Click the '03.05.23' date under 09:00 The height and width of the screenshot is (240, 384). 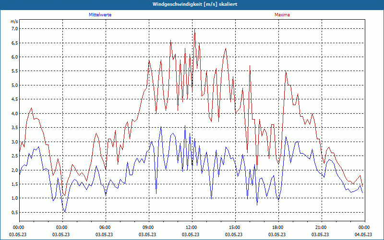(147, 234)
